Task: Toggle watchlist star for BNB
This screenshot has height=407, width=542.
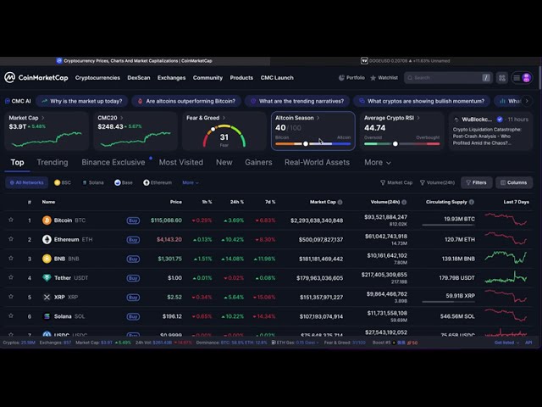Action: [x=11, y=259]
